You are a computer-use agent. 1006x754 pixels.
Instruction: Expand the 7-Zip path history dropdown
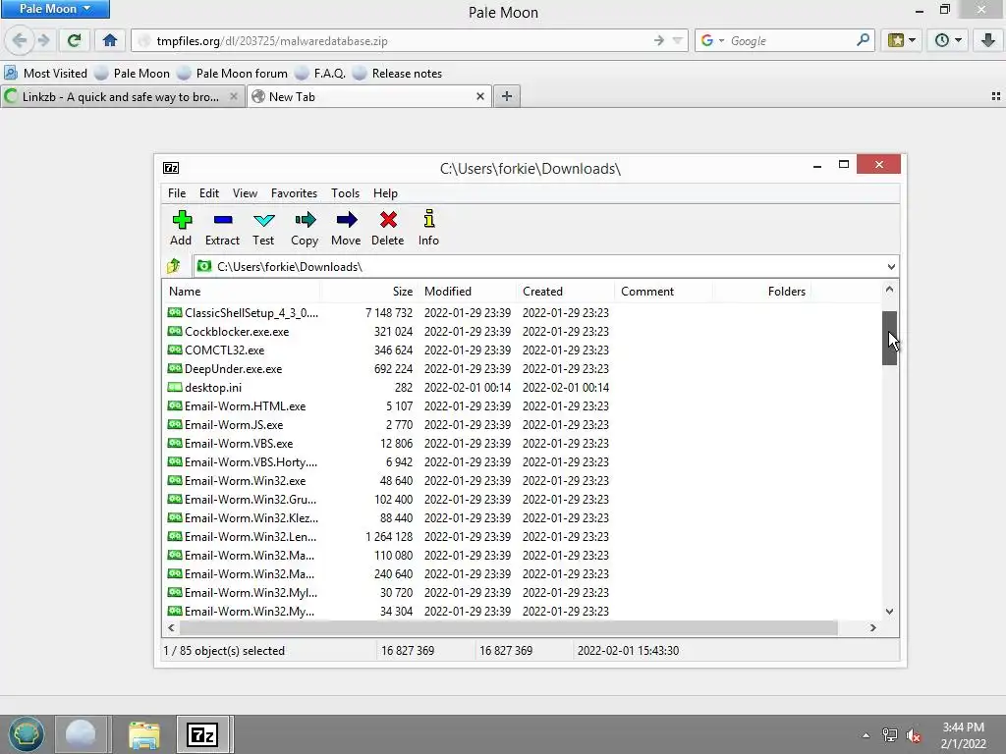[x=891, y=267]
